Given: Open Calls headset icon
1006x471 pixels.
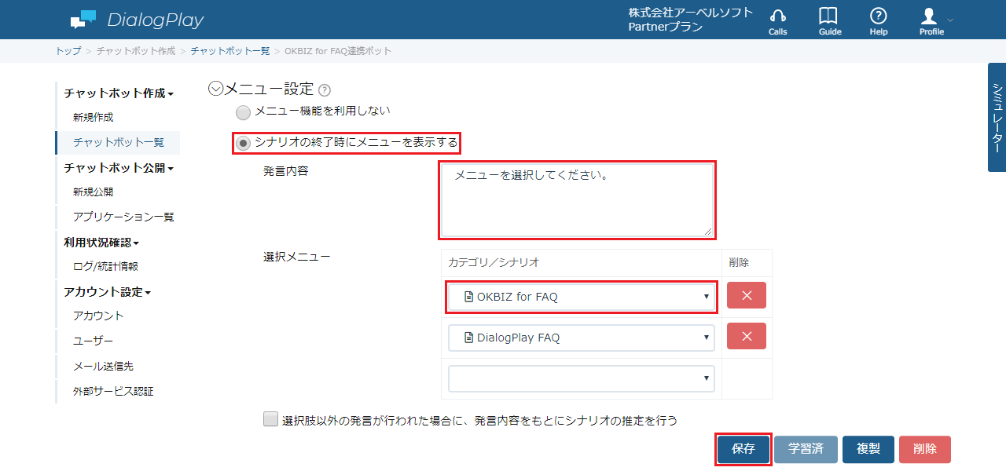Looking at the screenshot, I should coord(777,16).
